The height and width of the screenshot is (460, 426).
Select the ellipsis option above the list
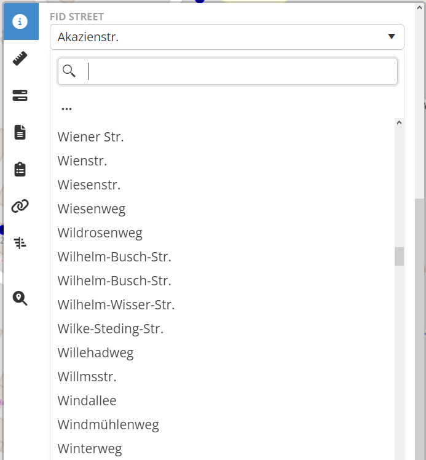(66, 108)
